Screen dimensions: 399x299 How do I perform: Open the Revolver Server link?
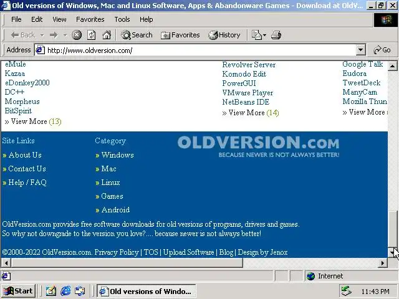point(249,65)
